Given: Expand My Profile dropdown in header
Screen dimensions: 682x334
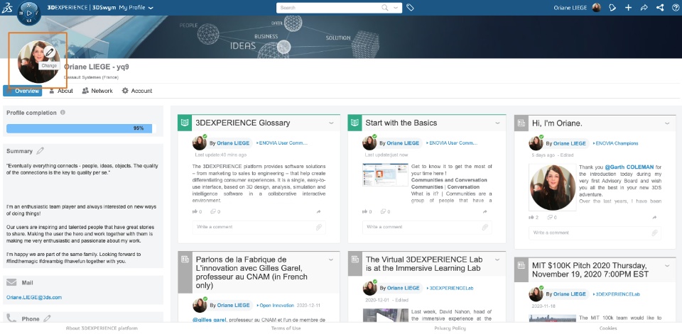Looking at the screenshot, I should click(151, 8).
